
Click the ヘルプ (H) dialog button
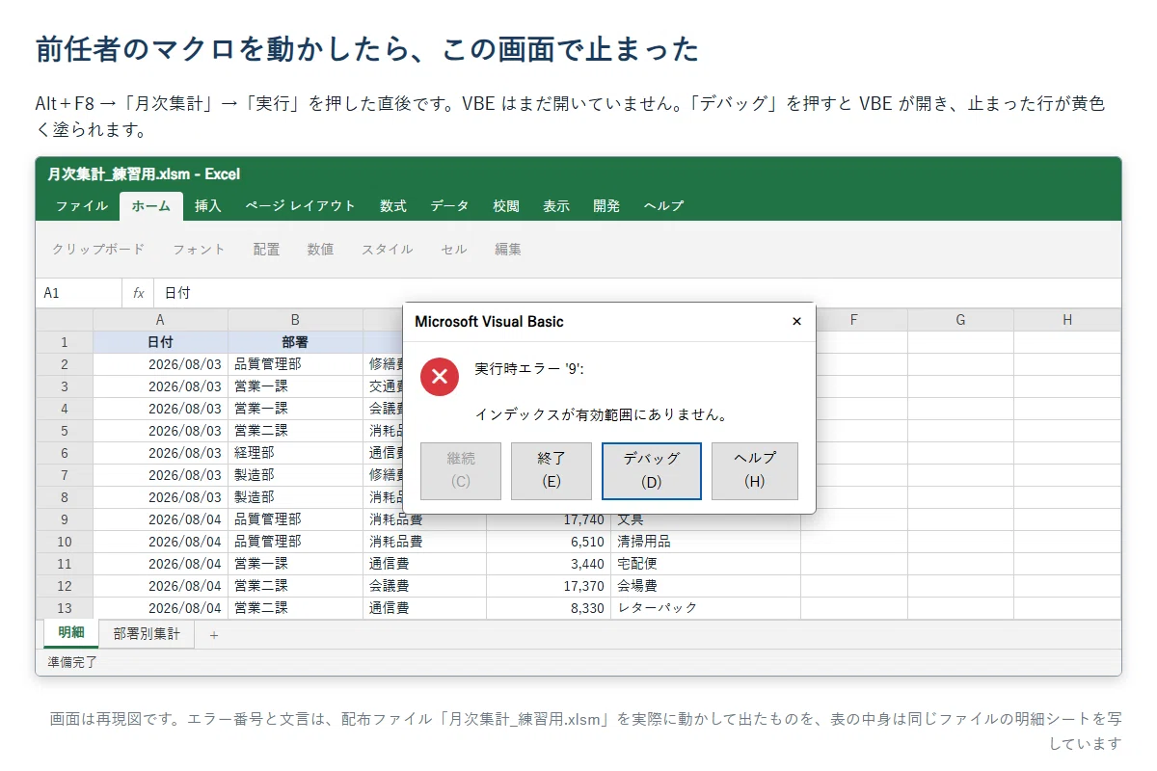tap(755, 471)
